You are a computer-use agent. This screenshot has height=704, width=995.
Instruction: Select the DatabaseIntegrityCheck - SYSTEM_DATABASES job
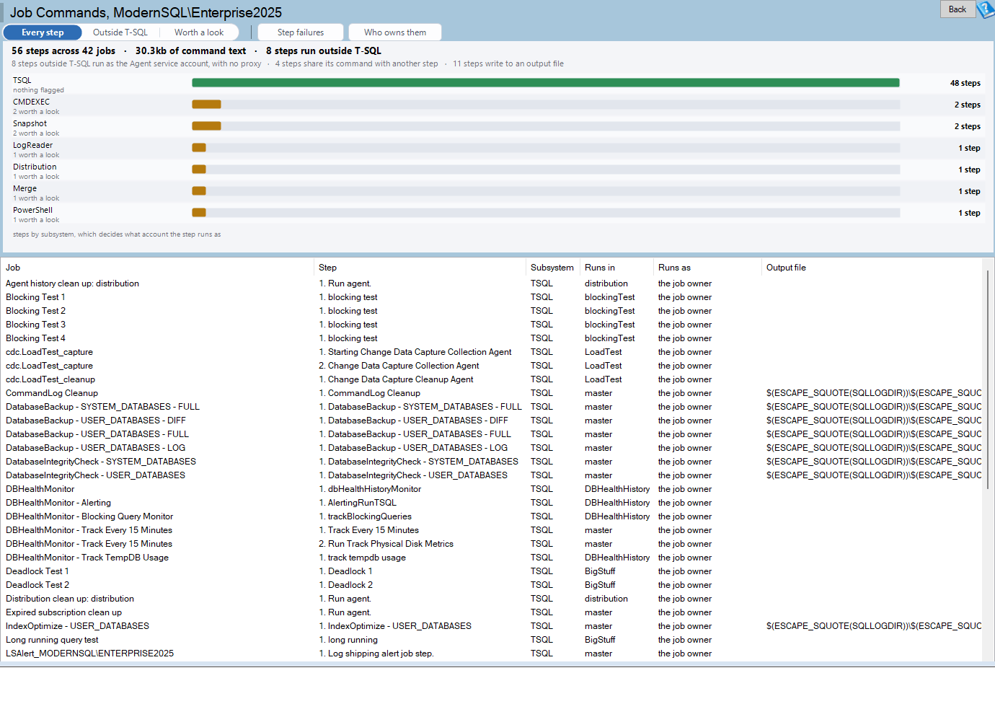pos(101,462)
